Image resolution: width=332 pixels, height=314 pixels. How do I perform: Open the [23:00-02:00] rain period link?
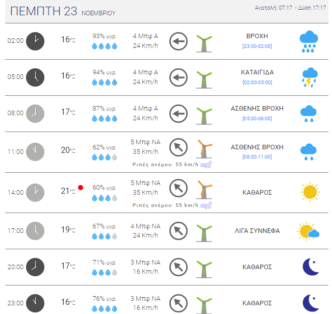[257, 46]
